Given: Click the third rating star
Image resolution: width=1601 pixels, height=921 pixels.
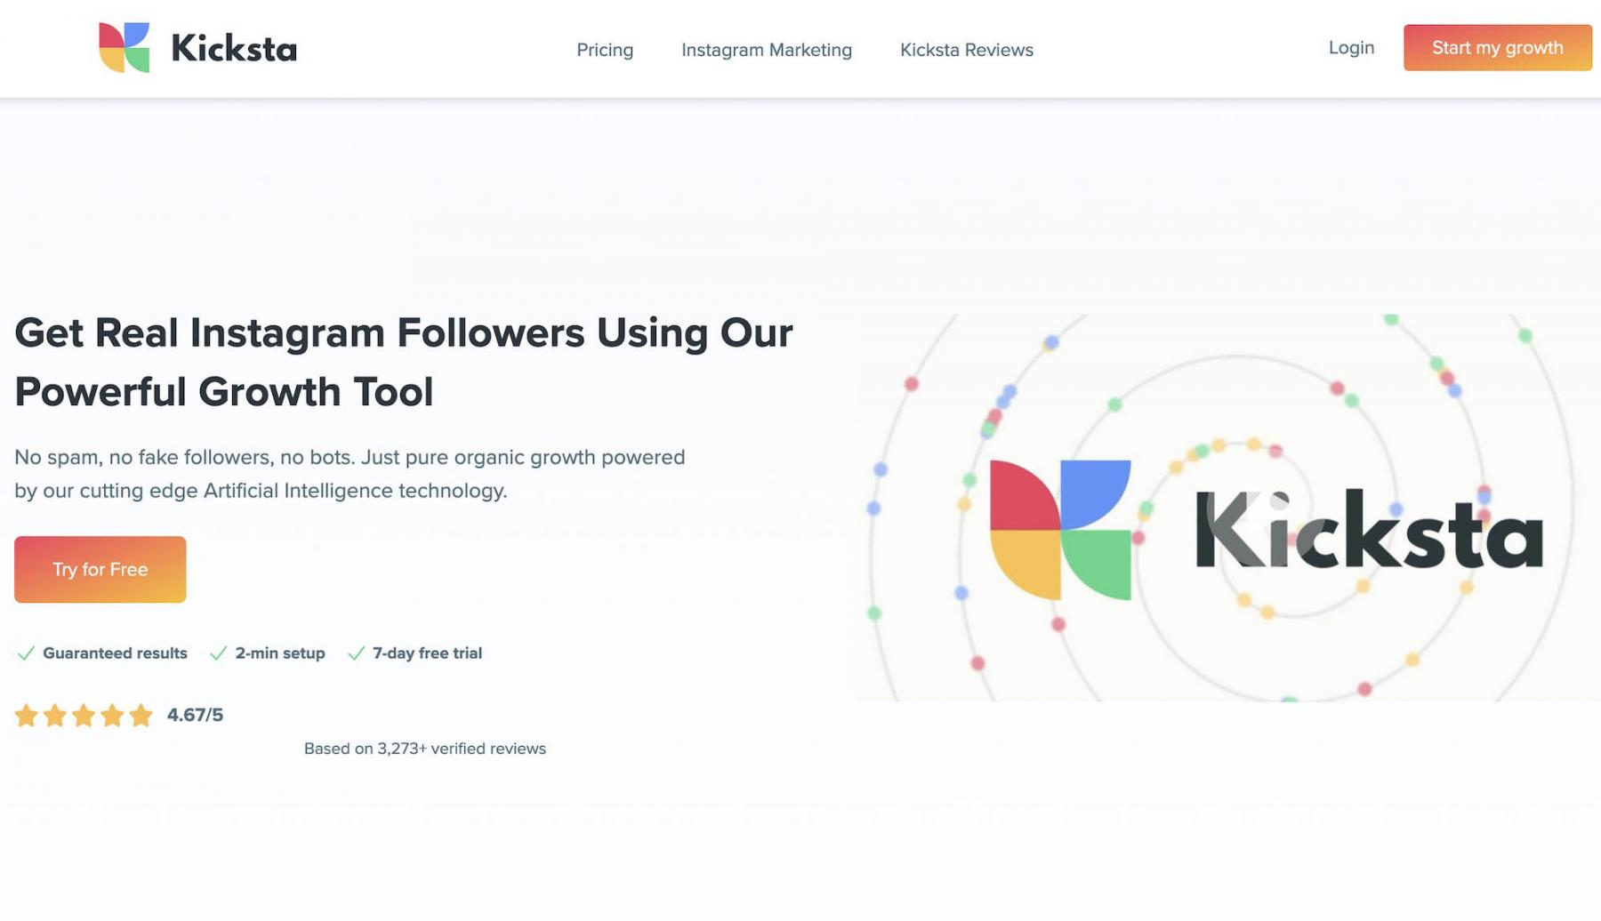Looking at the screenshot, I should point(84,716).
